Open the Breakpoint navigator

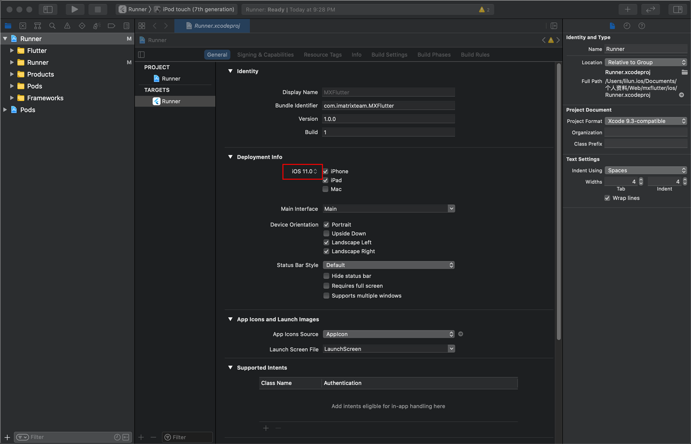112,26
